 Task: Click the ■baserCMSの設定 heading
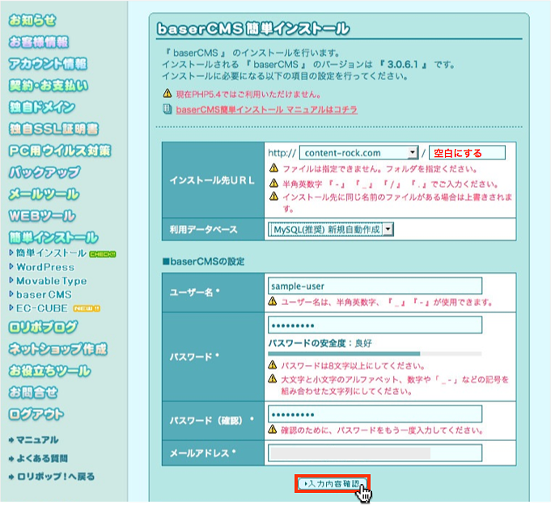(203, 261)
